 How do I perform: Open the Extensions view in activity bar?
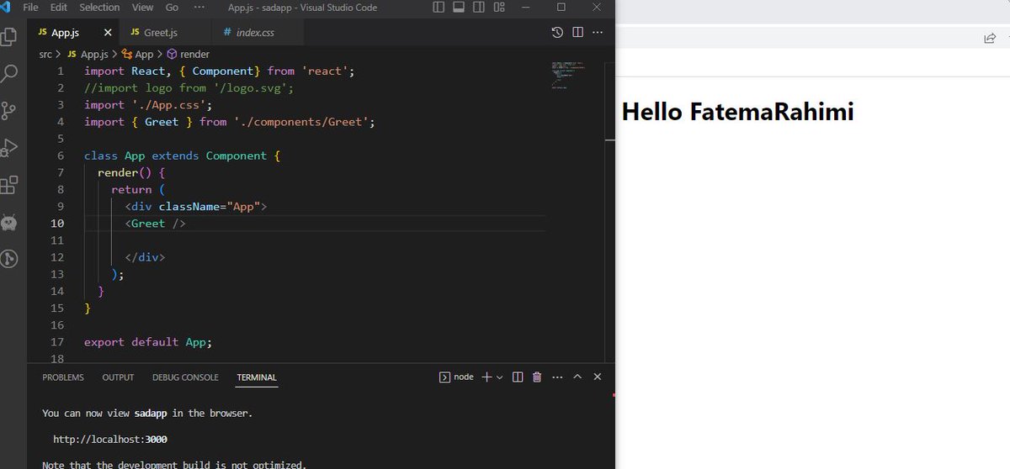click(x=9, y=184)
